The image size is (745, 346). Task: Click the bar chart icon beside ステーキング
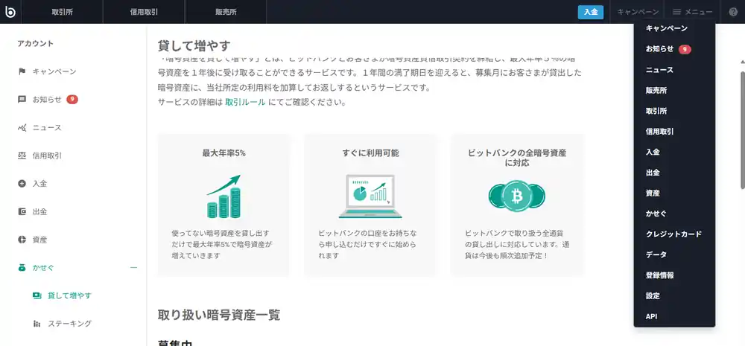[x=37, y=324]
